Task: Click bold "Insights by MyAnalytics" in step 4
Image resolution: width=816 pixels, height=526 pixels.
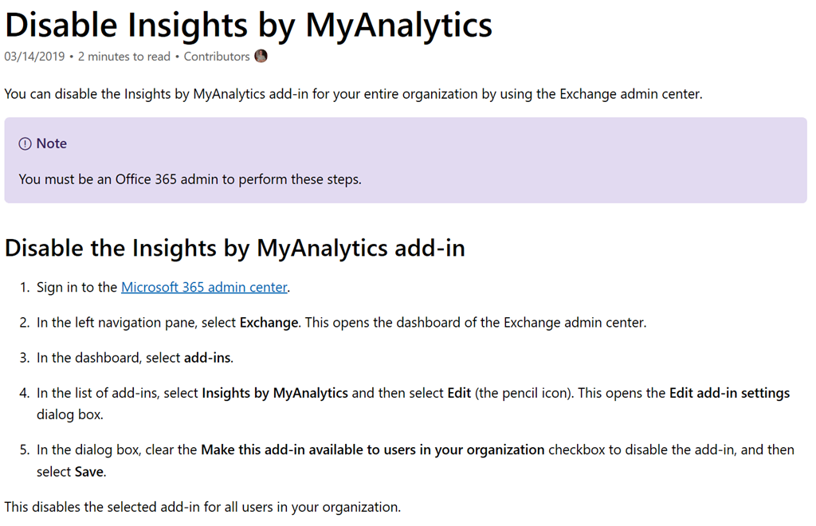Action: 275,393
